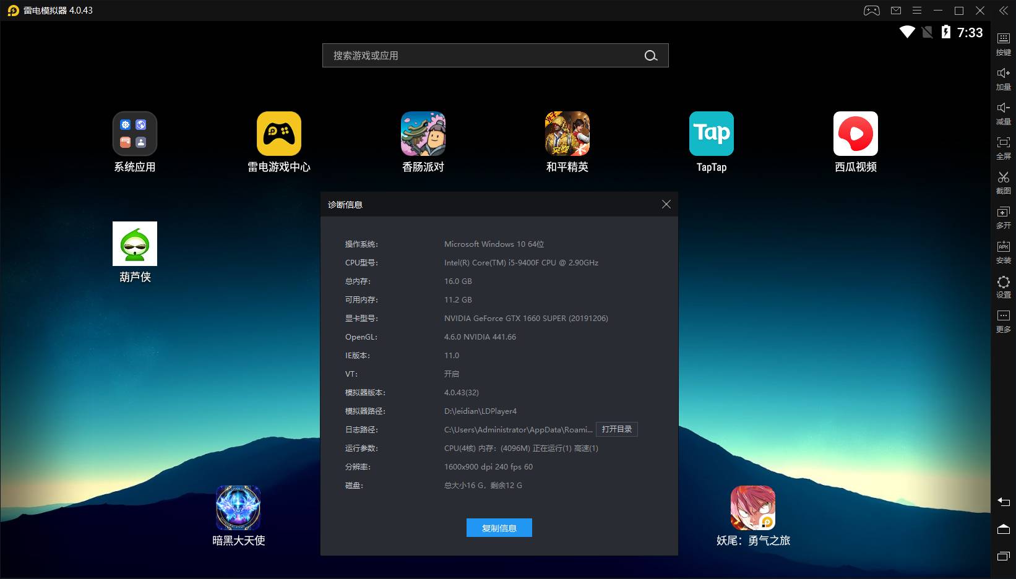Open the 雷电游戏中心 game center app
Screen dimensions: 1016x579
278,134
